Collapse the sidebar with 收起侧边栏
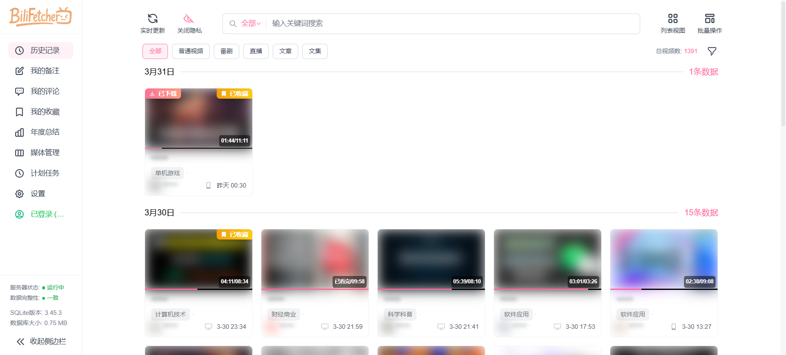Viewport: 786px width, 355px height. [41, 341]
